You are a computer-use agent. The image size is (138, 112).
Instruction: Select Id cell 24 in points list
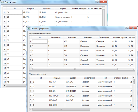[15, 12]
